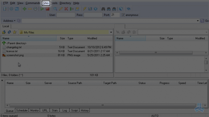Click the green rename icon
209x117 pixels.
pos(72,9)
